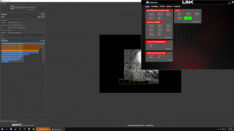This screenshot has height=131, width=234.
Task: Switch to Corsair Link 4 taskbar button
Action: tap(58, 129)
